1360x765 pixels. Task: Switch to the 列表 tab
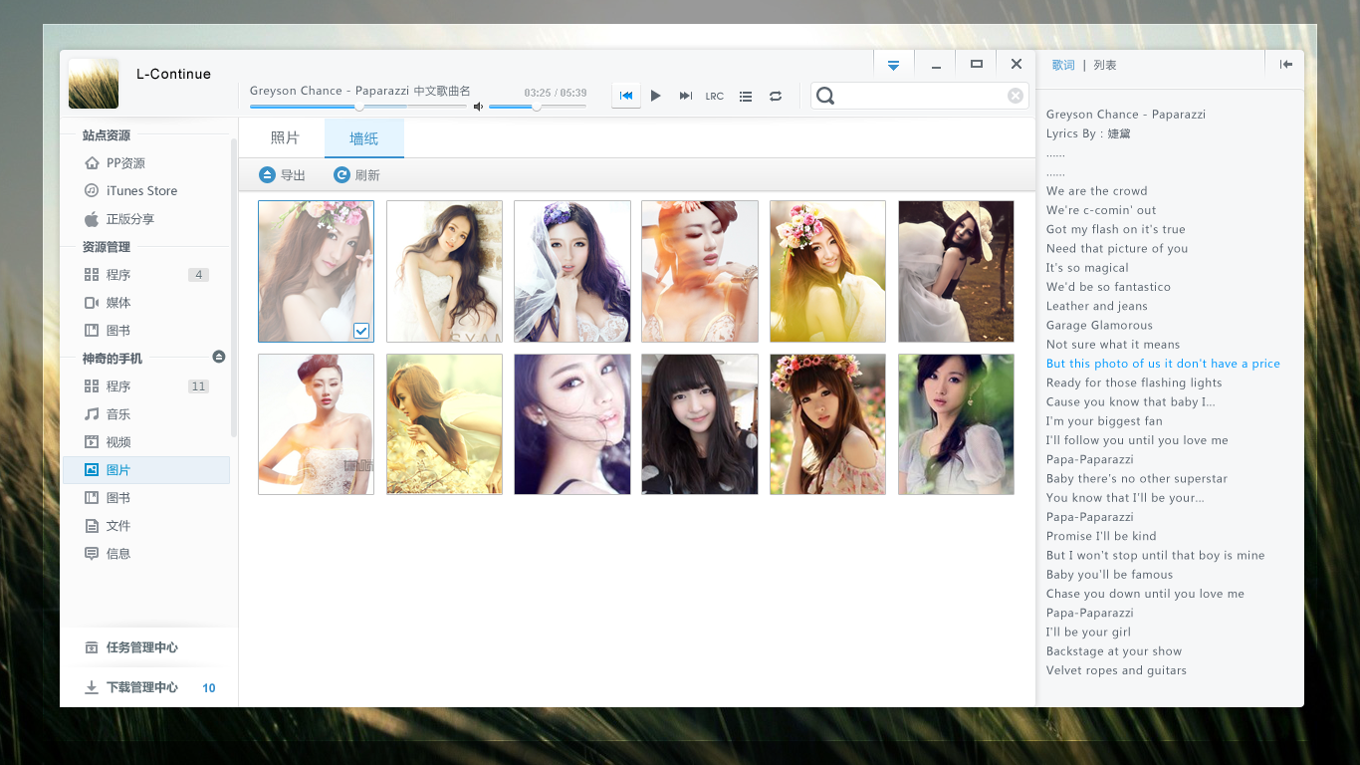coord(1105,65)
